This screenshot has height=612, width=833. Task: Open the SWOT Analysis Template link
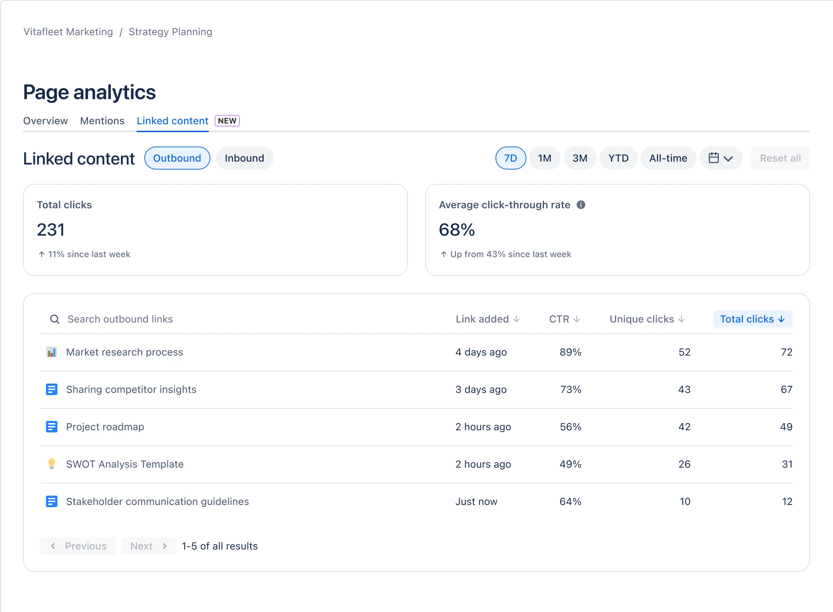tap(125, 464)
